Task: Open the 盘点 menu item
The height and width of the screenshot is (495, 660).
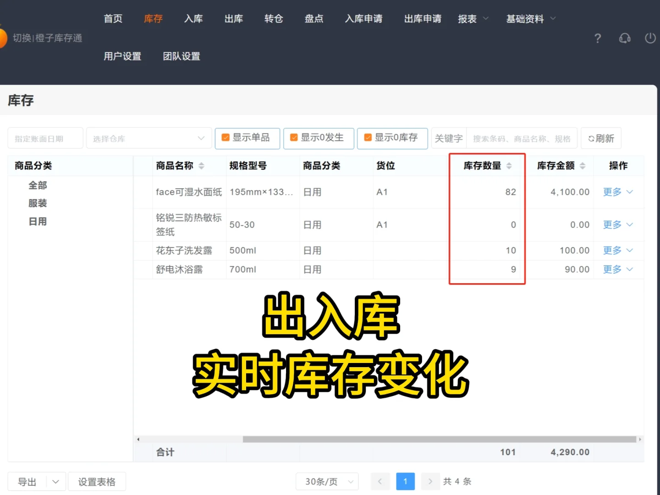Action: tap(313, 19)
